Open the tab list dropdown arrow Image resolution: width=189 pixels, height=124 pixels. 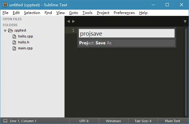[x=185, y=22]
